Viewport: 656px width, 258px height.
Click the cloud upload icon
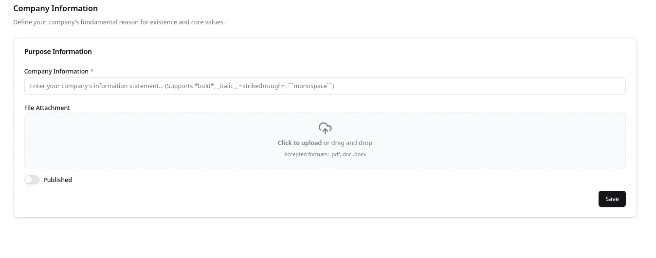click(x=325, y=128)
